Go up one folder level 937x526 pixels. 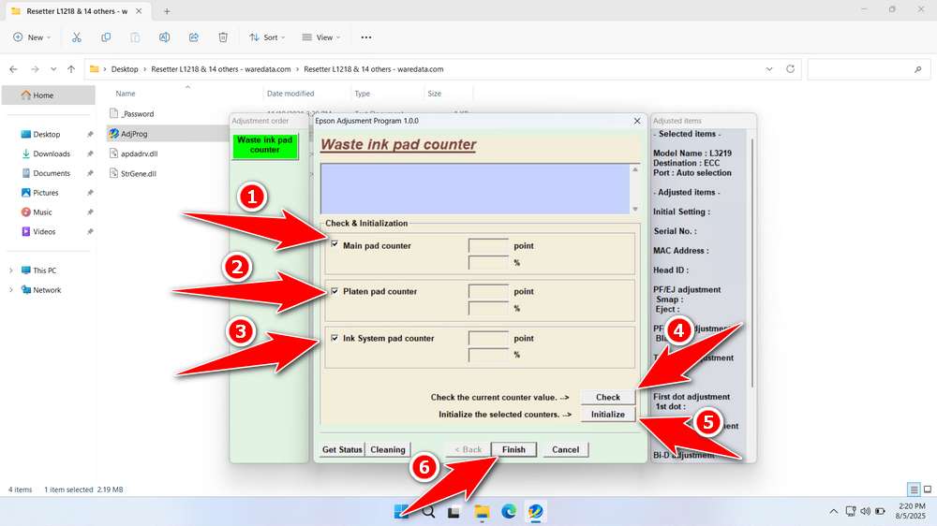(71, 69)
